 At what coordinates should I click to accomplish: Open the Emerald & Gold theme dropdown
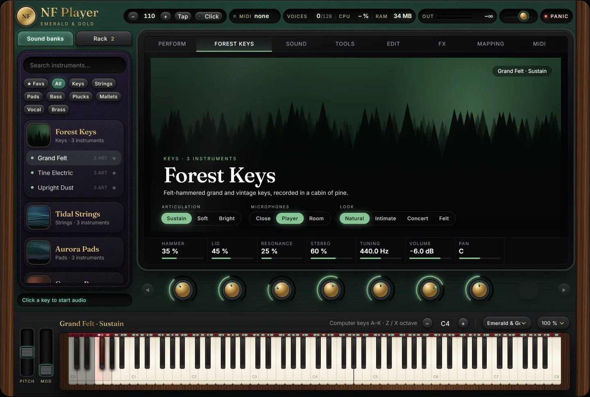[x=506, y=323]
